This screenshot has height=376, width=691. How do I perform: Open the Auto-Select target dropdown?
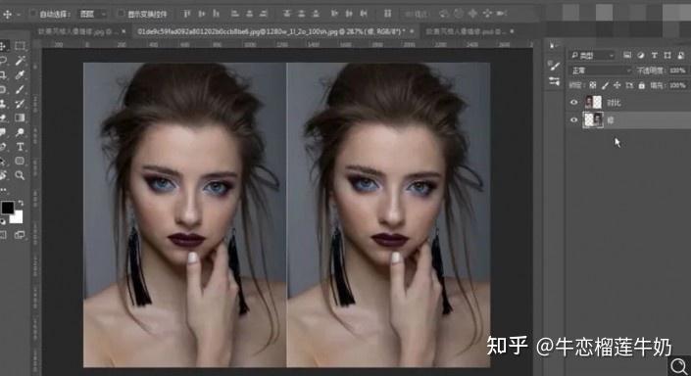(x=92, y=14)
